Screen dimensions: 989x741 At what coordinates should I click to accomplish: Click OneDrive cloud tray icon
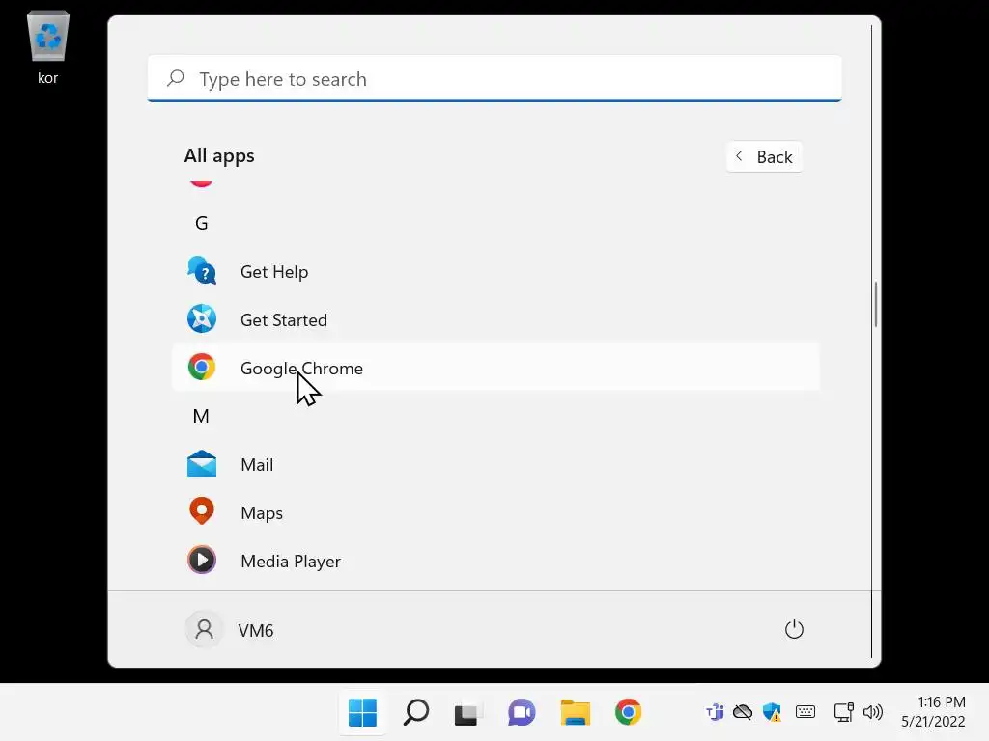click(743, 713)
